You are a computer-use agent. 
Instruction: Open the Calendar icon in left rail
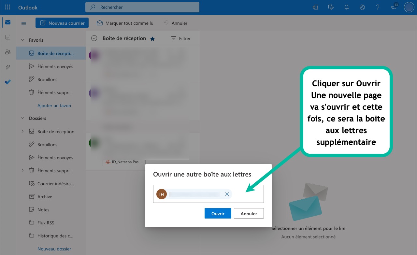[x=8, y=37]
